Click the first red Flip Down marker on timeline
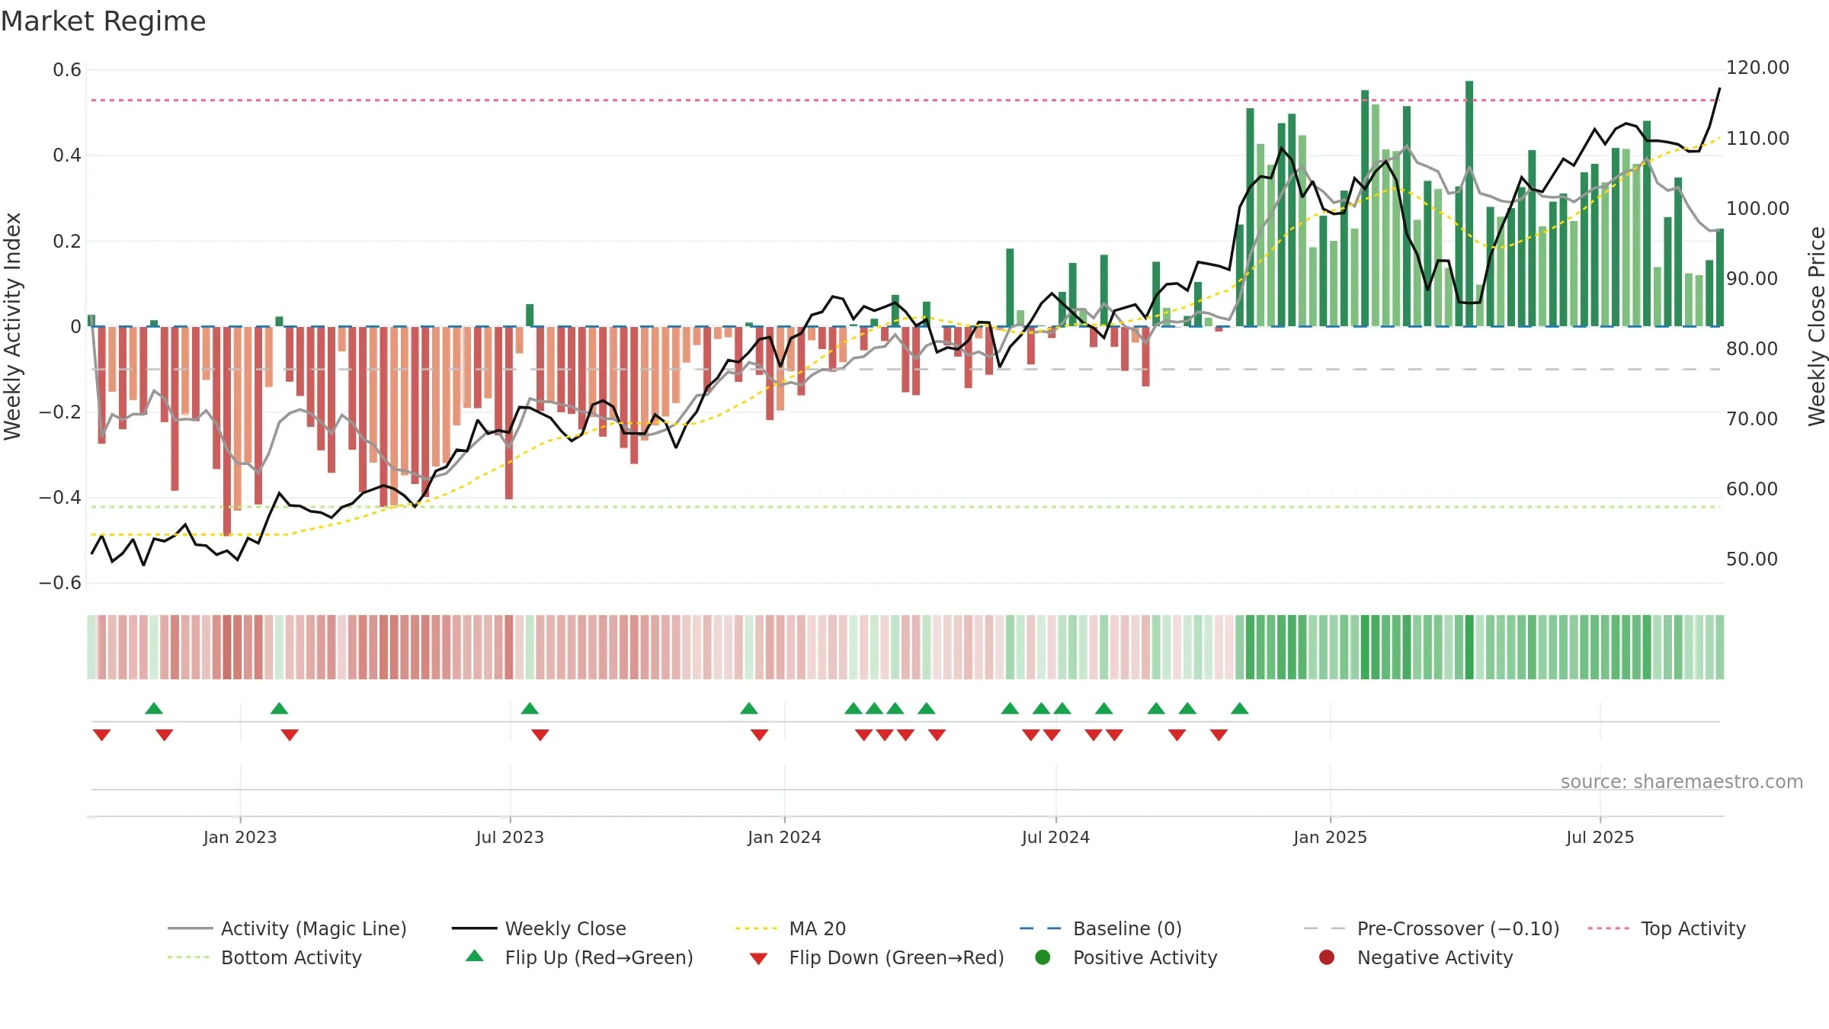This screenshot has width=1829, height=1029. 101,735
